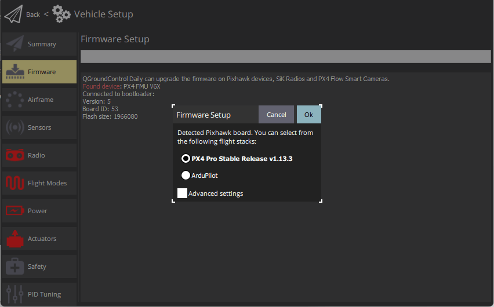
Task: Open the Power battery icon
Action: pyautogui.click(x=14, y=211)
